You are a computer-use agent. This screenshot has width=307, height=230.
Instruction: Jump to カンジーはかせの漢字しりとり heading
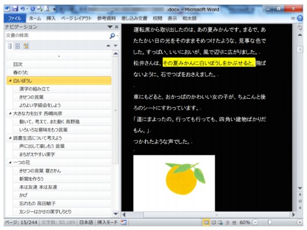[x=62, y=211]
